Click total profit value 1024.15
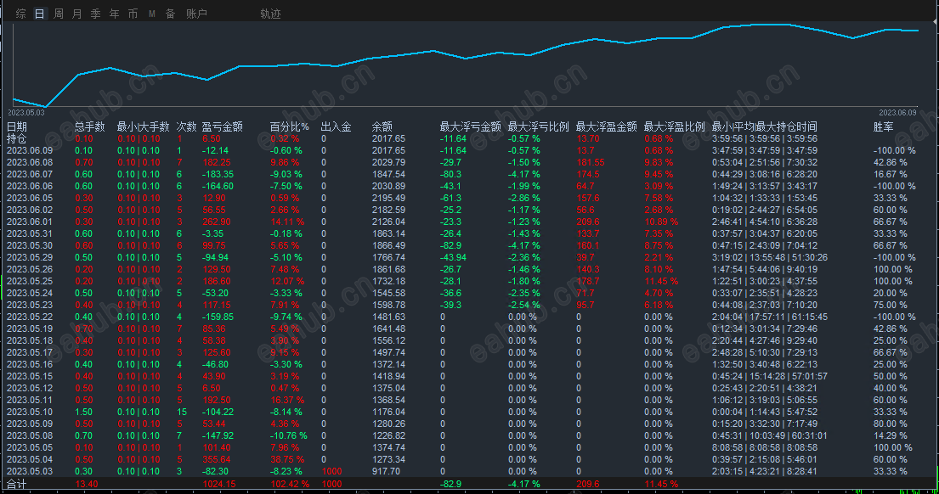Viewport: 939px width, 494px height. tap(219, 485)
